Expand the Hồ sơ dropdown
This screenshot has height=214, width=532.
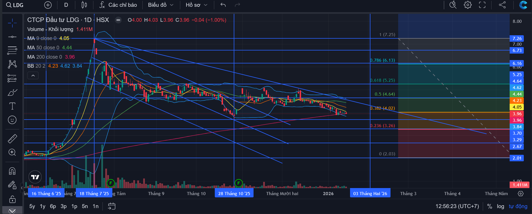point(196,5)
